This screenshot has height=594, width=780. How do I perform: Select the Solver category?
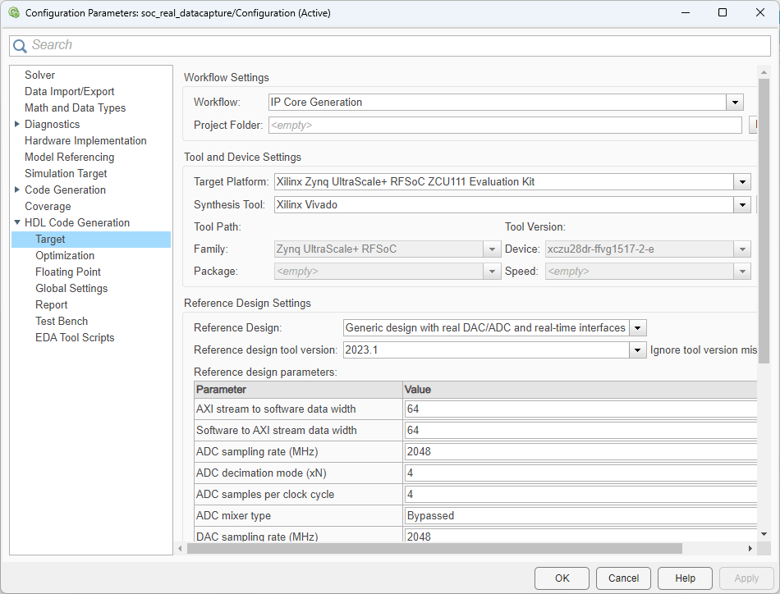(39, 75)
